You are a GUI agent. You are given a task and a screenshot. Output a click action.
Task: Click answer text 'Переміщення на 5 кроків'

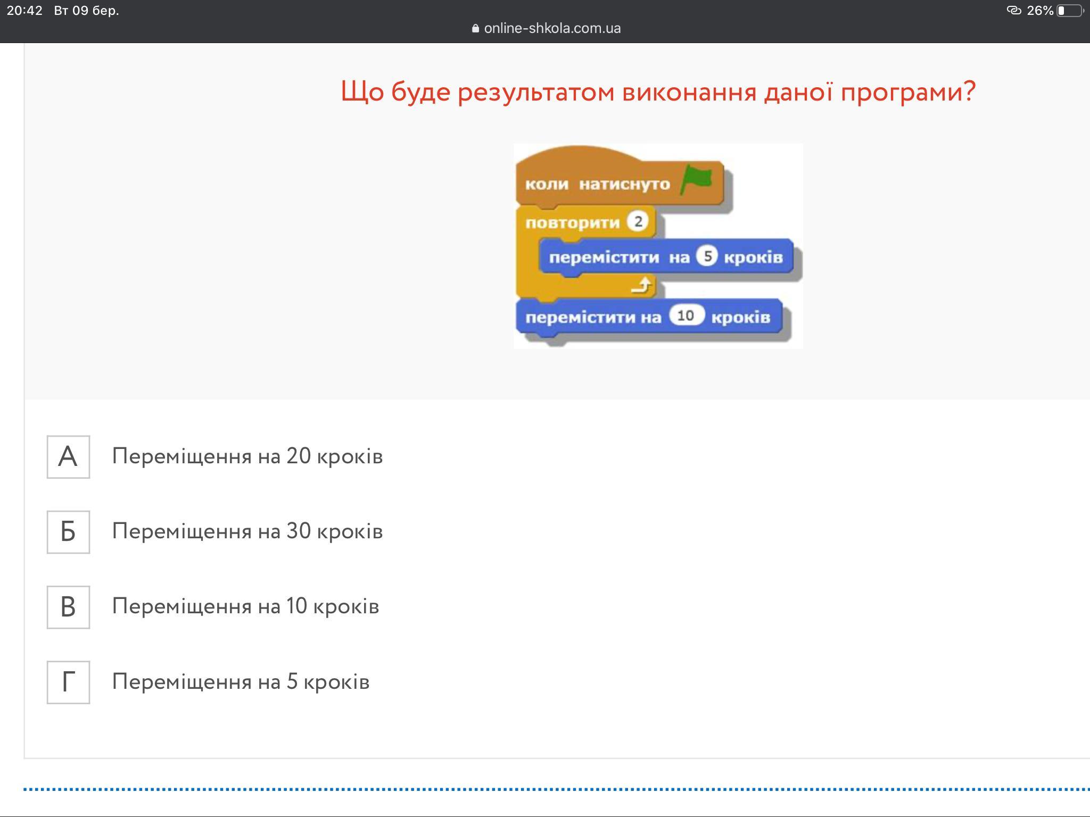241,682
